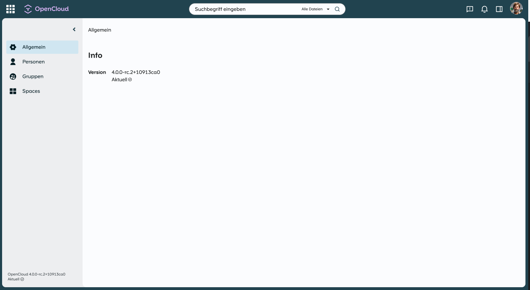Open the application switcher grid icon
The image size is (530, 290).
click(x=10, y=9)
